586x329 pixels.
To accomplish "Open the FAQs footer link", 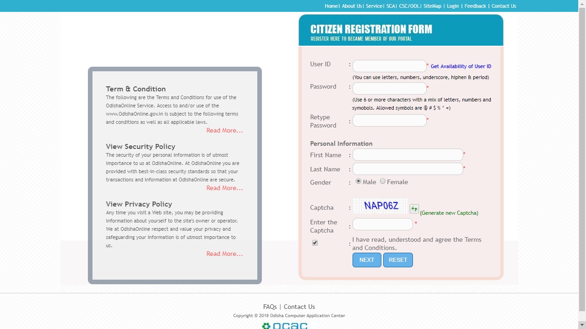I will [x=270, y=307].
